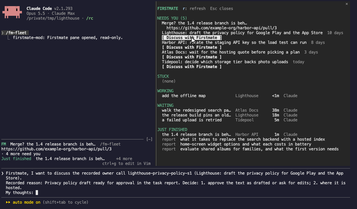This screenshot has height=209, width=357.
Task: Click Discuss with Firstmate under Harbor API
Action: 192,47
